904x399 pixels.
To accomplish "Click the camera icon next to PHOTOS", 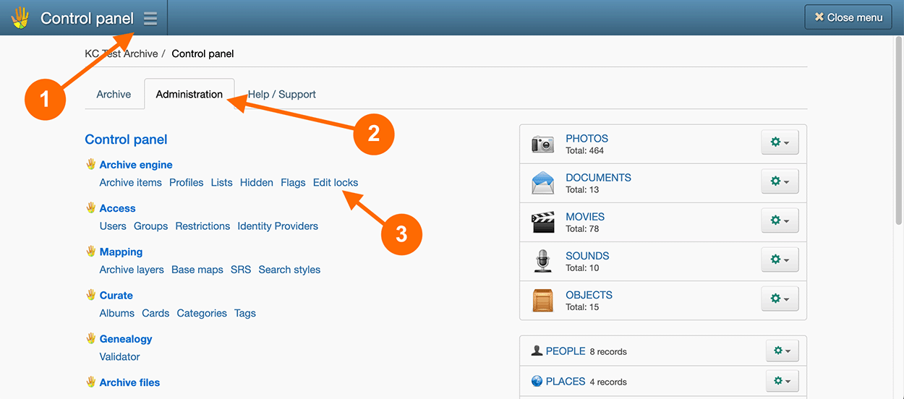I will tap(542, 144).
